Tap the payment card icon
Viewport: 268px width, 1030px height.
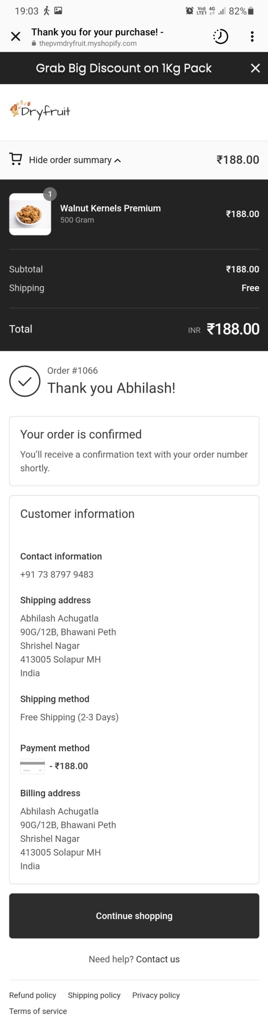click(32, 766)
